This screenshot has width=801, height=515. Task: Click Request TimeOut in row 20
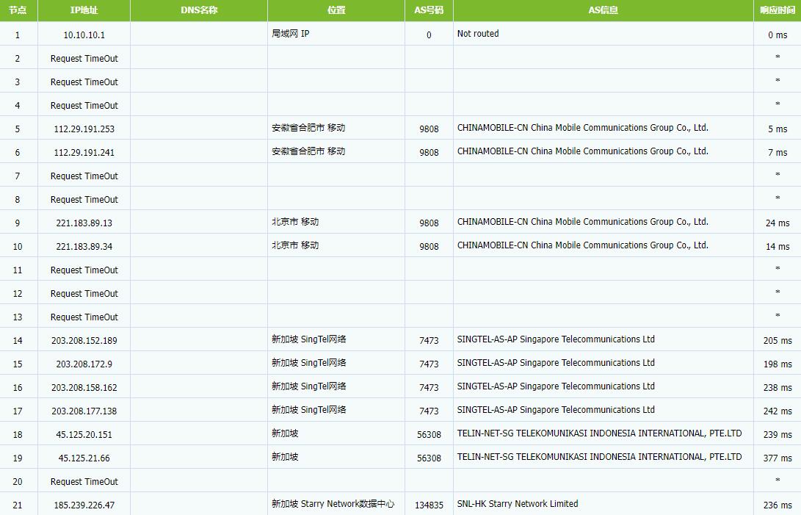[x=84, y=482]
